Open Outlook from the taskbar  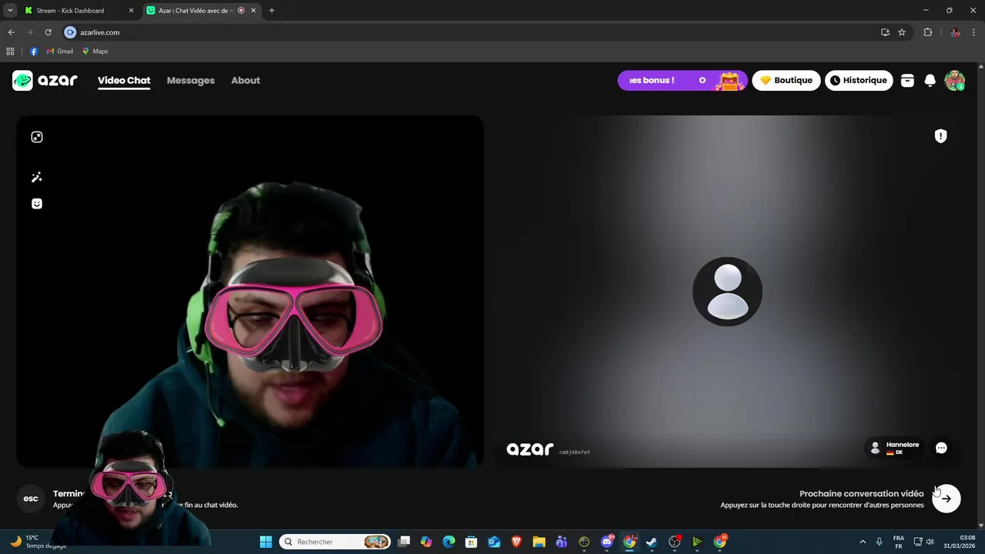click(493, 542)
